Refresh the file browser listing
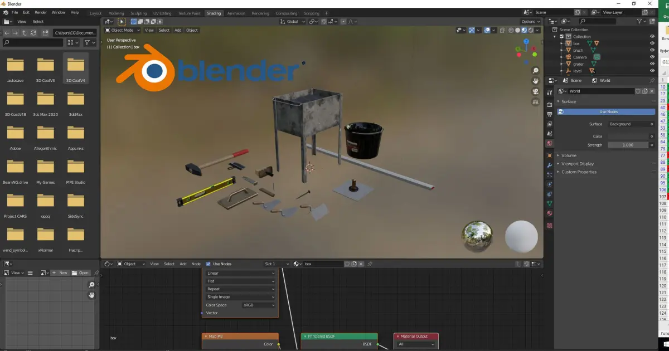Viewport: 669px width, 351px height. 33,33
